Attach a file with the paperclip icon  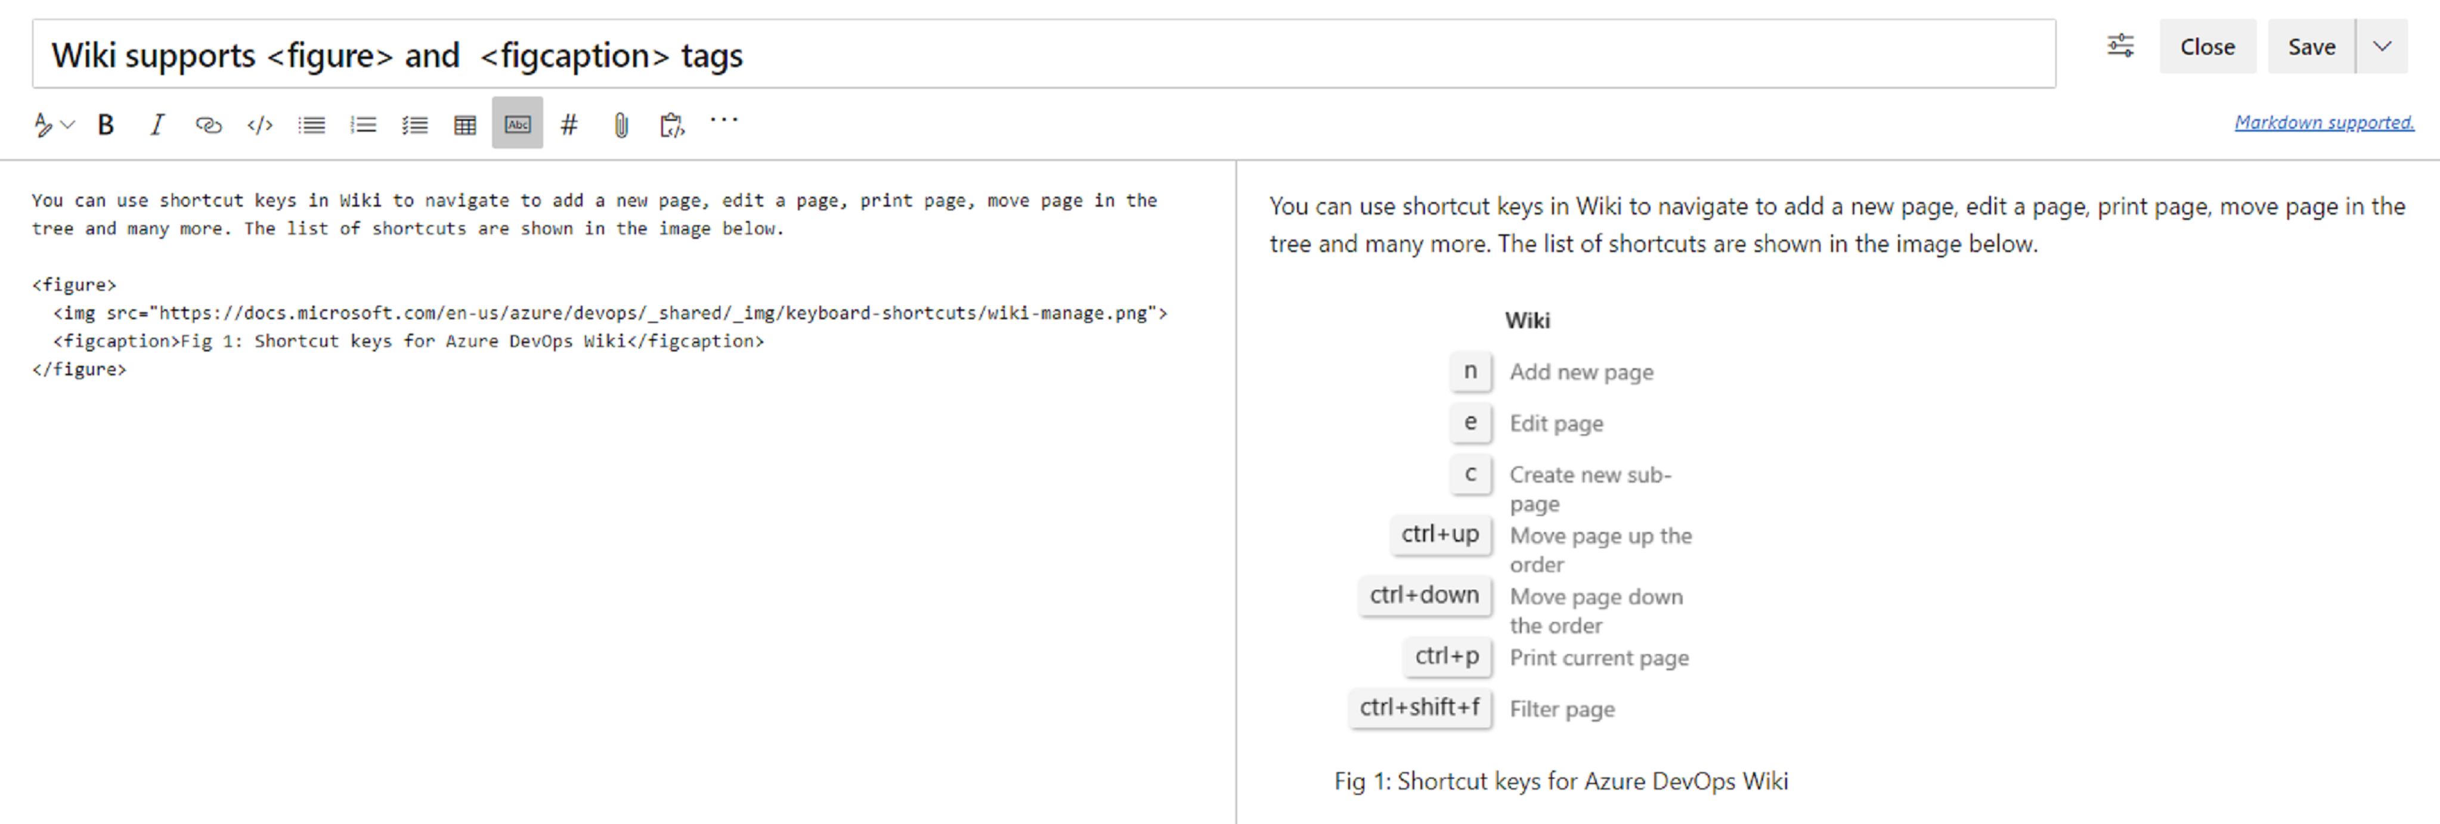pyautogui.click(x=620, y=124)
